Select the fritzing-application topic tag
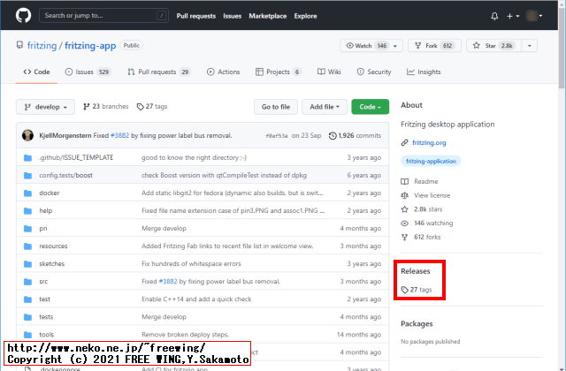Screen dimensions: 566x371 (431, 161)
